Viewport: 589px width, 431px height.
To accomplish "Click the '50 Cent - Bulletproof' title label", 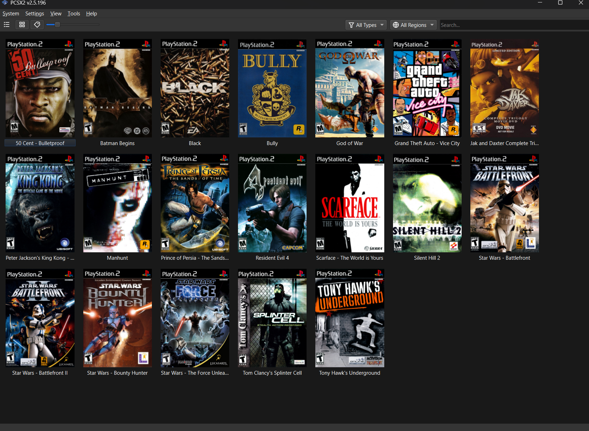I will pos(40,143).
